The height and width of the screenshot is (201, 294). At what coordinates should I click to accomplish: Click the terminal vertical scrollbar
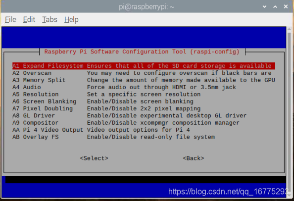point(290,112)
